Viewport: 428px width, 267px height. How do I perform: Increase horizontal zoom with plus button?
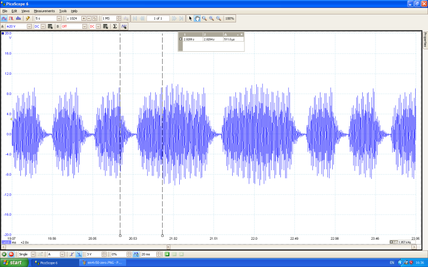(x=84, y=19)
